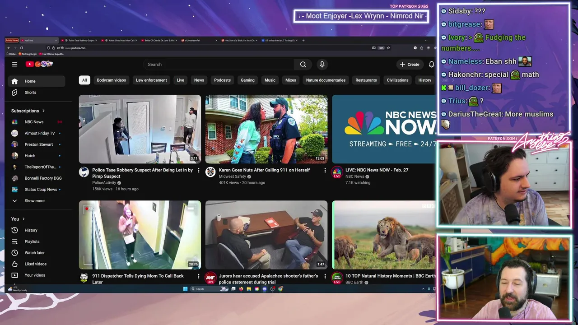
Task: Select the Civilizations filter chip
Action: coord(397,80)
